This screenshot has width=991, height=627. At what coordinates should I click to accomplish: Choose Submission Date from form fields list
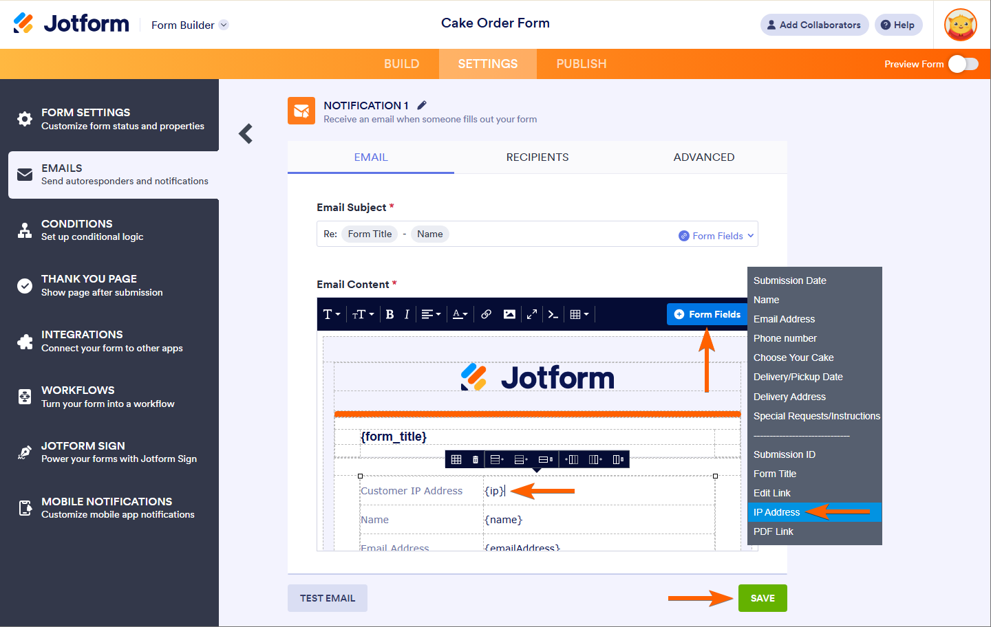pyautogui.click(x=815, y=280)
